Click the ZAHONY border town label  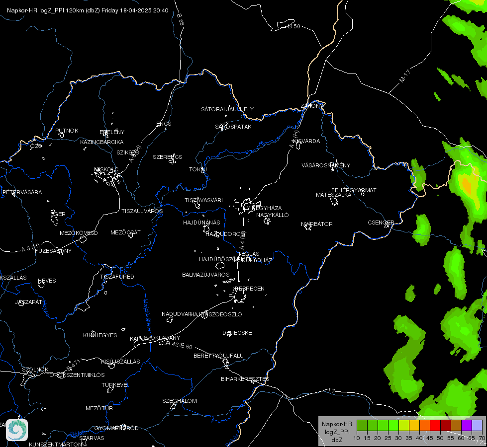[x=312, y=106]
